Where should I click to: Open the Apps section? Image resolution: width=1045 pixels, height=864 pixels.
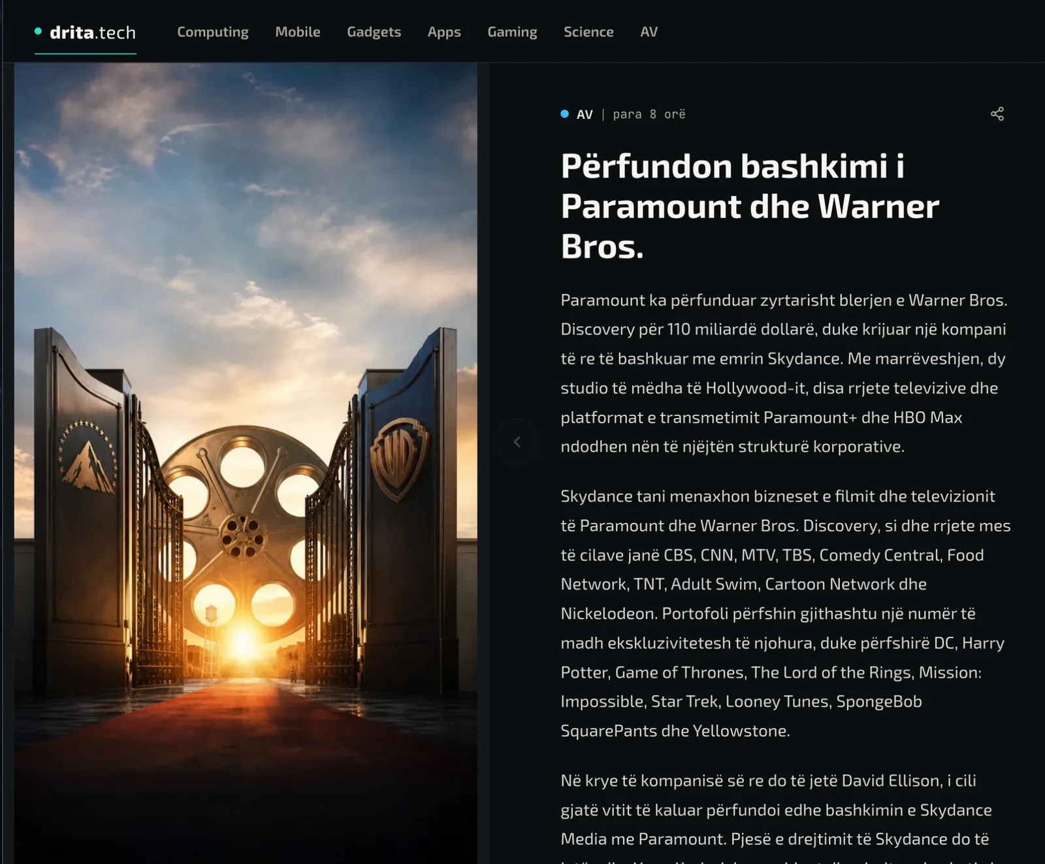[x=444, y=32]
